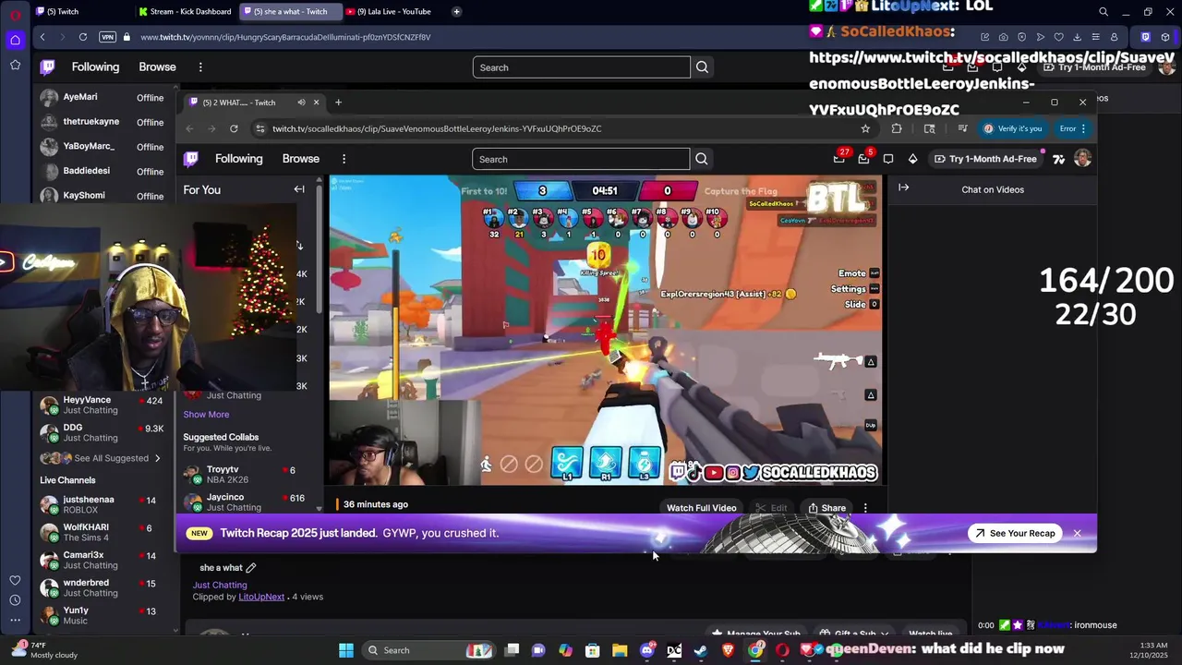This screenshot has height=665, width=1182.
Task: Switch to the Stream - Kick Dashboard tab
Action: tap(185, 11)
